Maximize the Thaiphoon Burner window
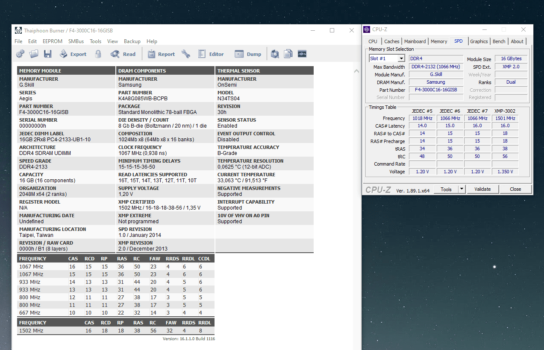 pyautogui.click(x=332, y=30)
